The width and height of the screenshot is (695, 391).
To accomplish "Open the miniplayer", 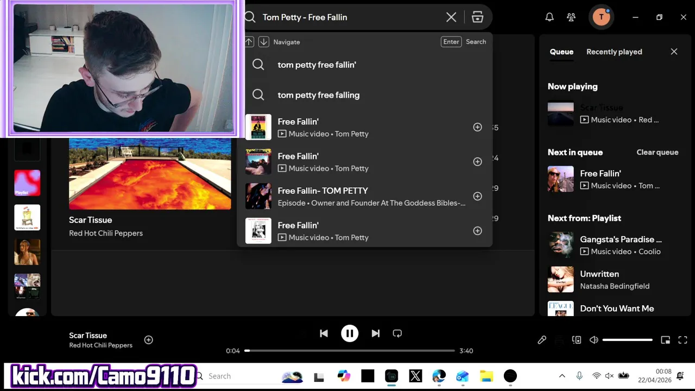I will 665,340.
